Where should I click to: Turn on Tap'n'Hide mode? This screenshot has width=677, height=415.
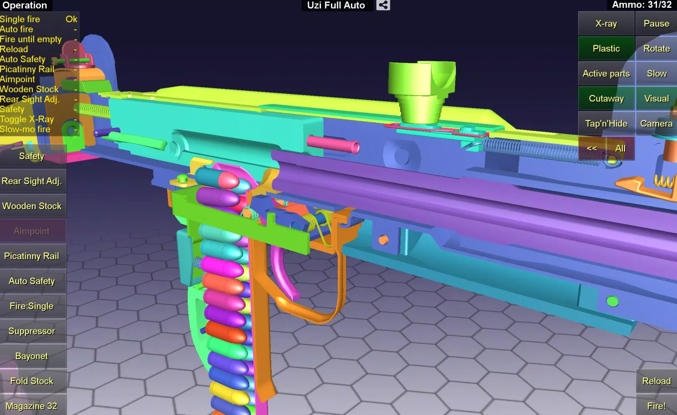[x=606, y=123]
